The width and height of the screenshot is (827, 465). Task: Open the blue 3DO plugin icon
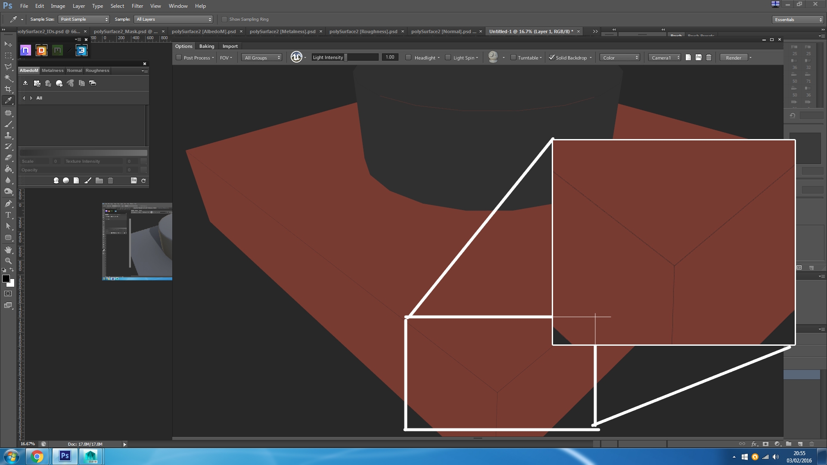tap(81, 50)
